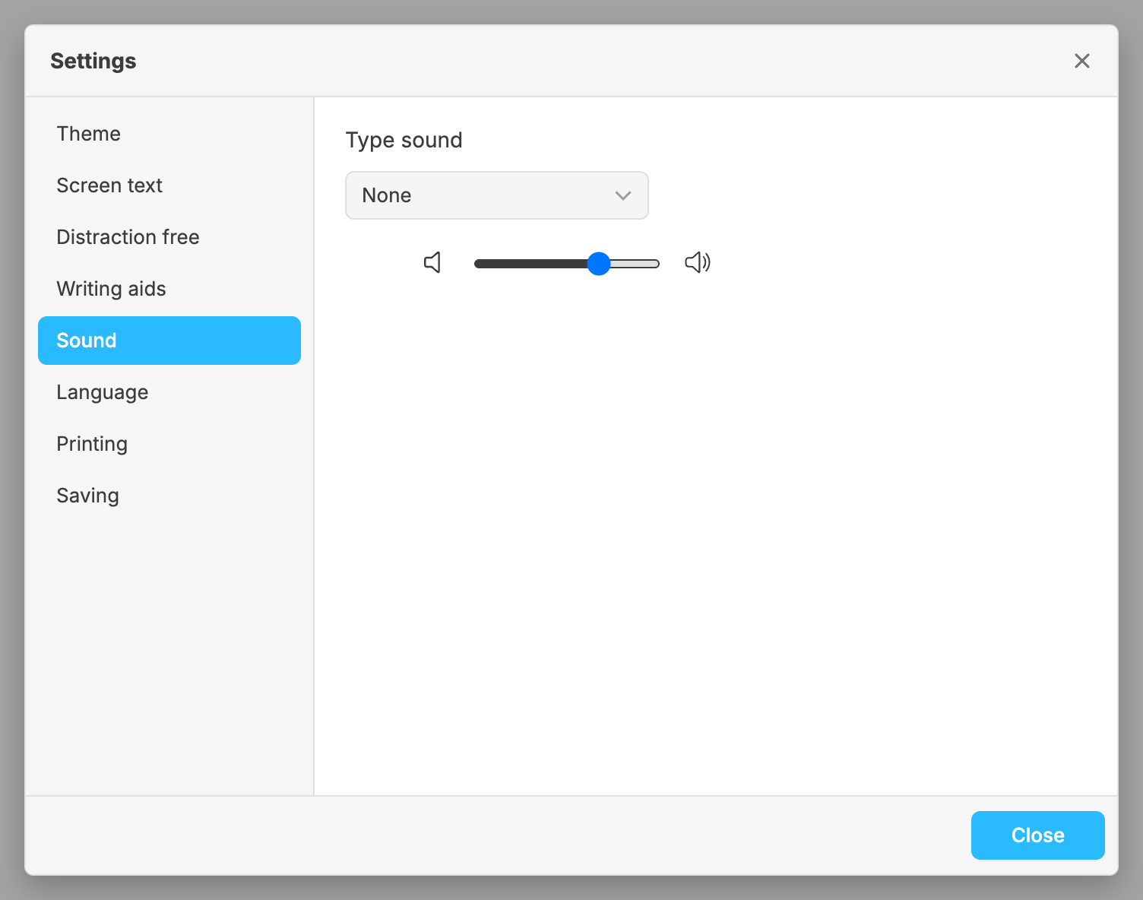Go to Screen text settings
The width and height of the screenshot is (1143, 900).
pos(169,185)
